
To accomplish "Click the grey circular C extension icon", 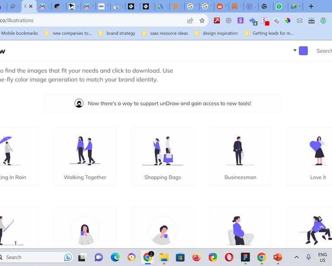I will coord(228,20).
